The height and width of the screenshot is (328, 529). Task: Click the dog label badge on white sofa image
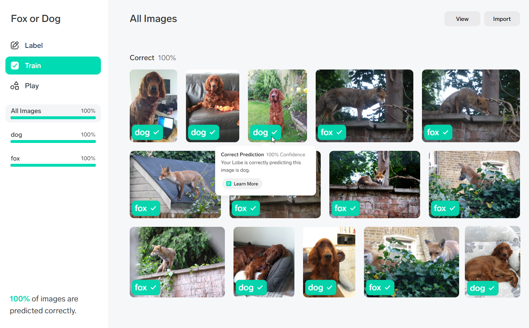[482, 288]
